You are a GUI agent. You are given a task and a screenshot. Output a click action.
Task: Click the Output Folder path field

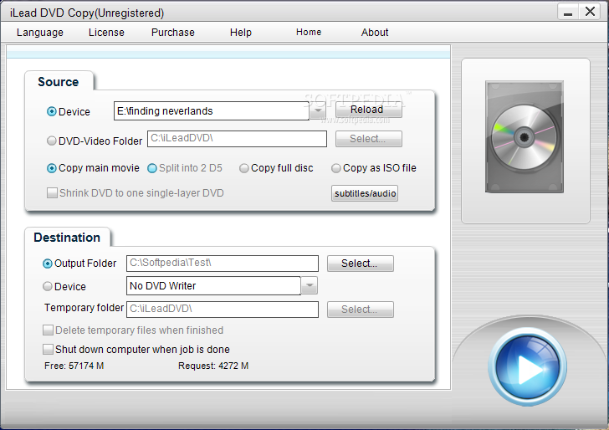[x=223, y=264]
